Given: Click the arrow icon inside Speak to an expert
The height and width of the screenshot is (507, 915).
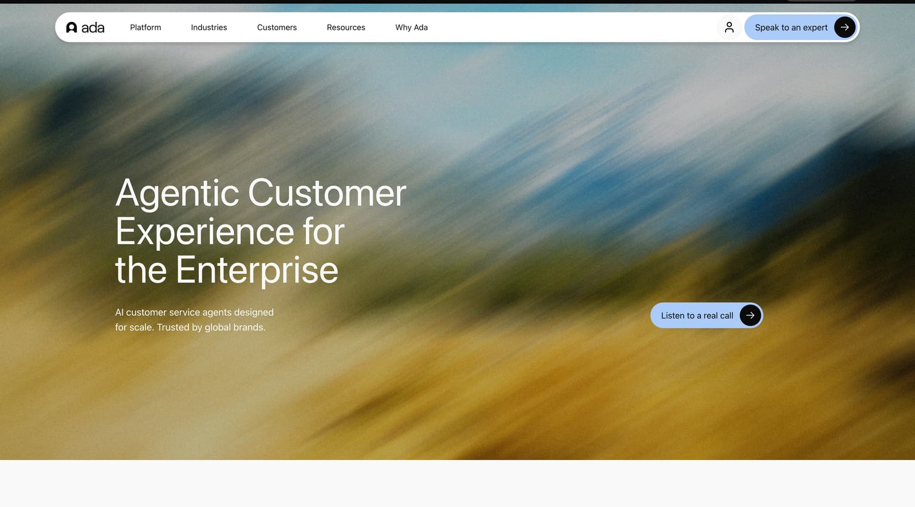Looking at the screenshot, I should [845, 27].
